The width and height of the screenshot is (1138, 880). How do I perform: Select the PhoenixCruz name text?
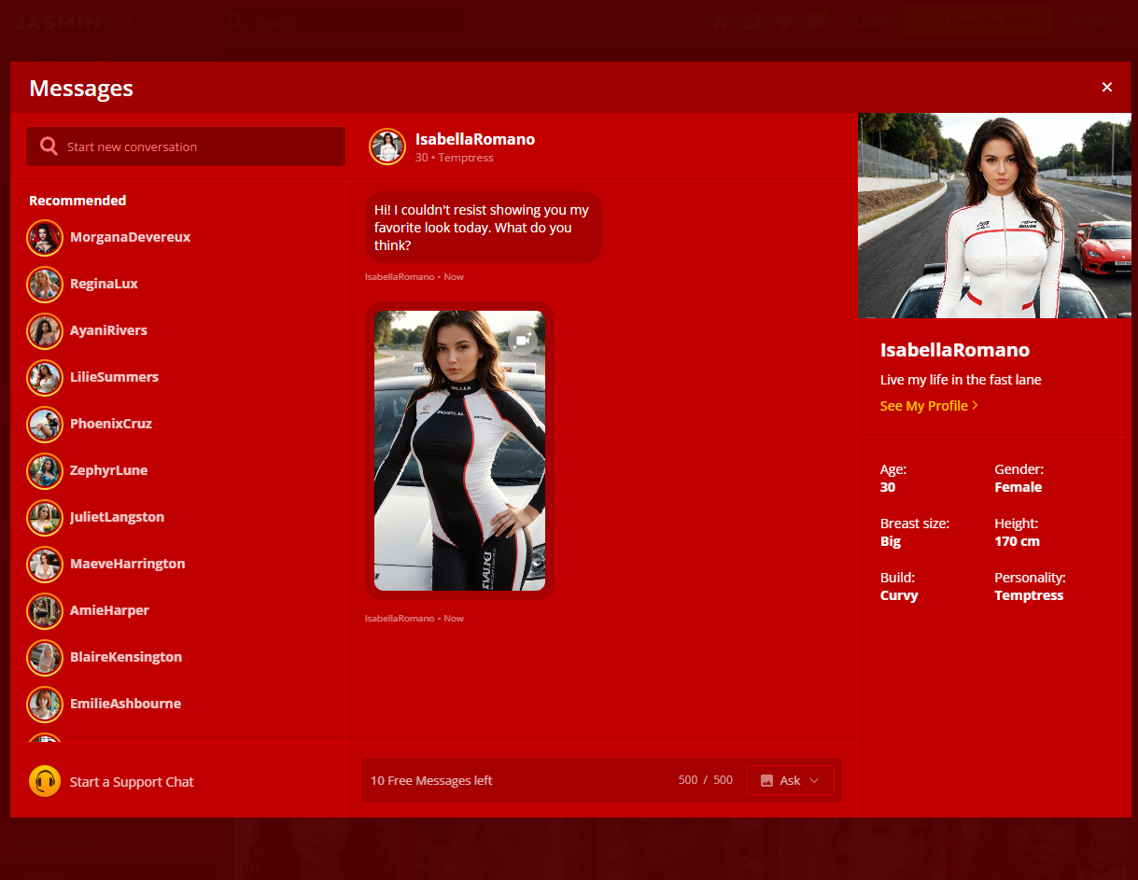pyautogui.click(x=111, y=424)
